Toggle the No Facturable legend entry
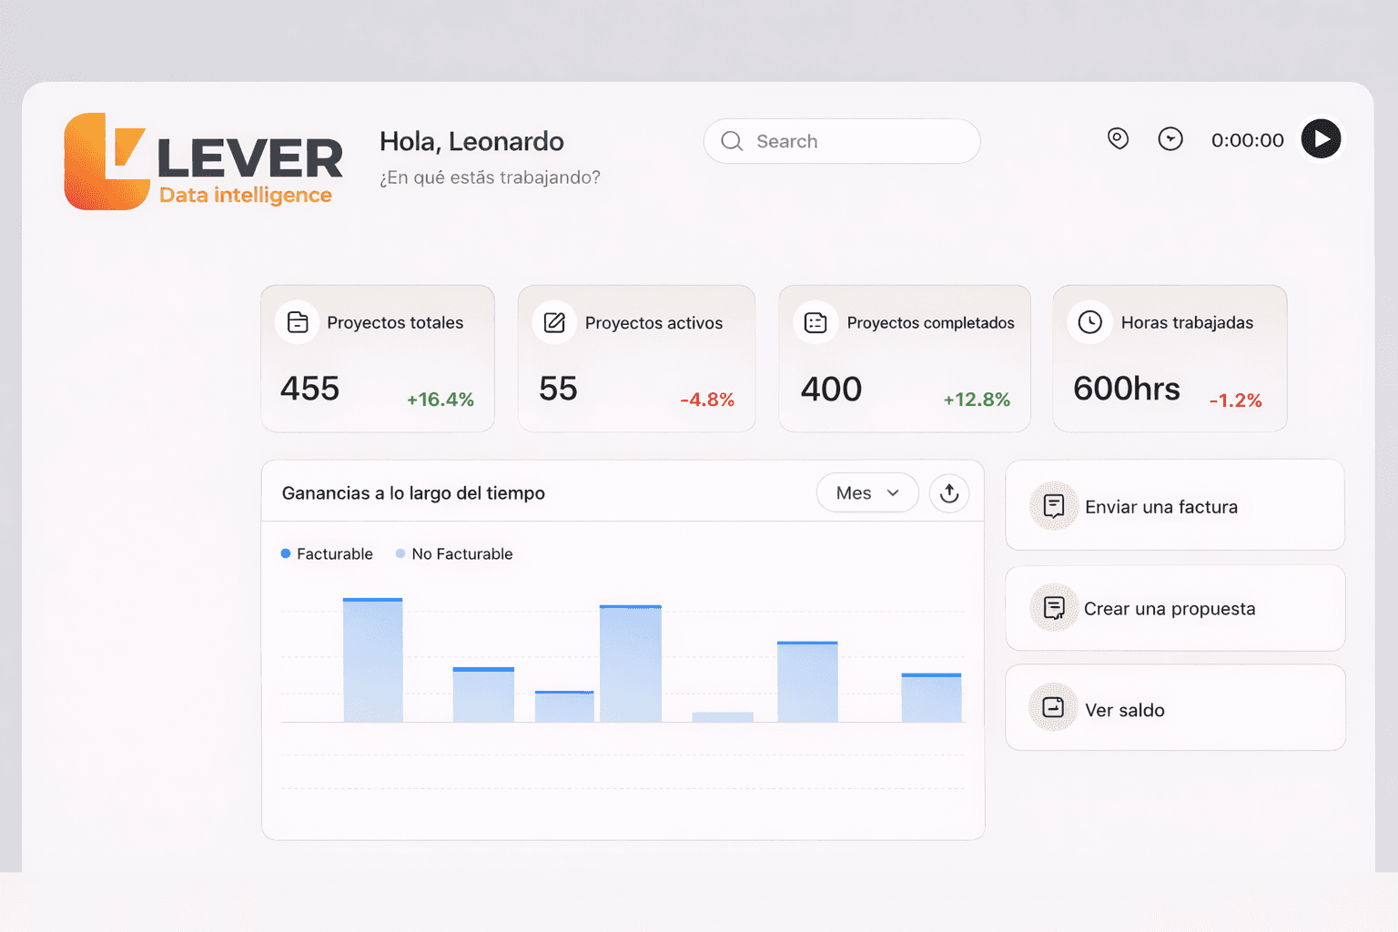This screenshot has width=1398, height=932. [454, 553]
